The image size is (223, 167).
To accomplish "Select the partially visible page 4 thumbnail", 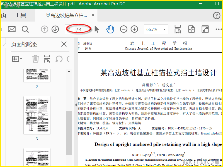I will pos(37,157).
